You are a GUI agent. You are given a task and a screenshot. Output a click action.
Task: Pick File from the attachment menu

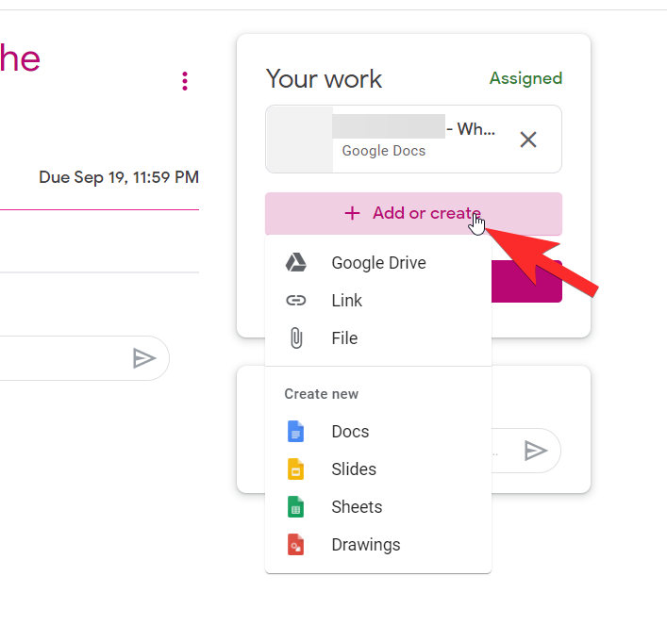pos(344,338)
